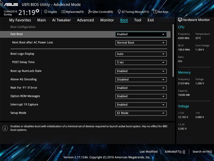Click the Boot Configuration heading
This screenshot has height=161, width=214.
23,27
